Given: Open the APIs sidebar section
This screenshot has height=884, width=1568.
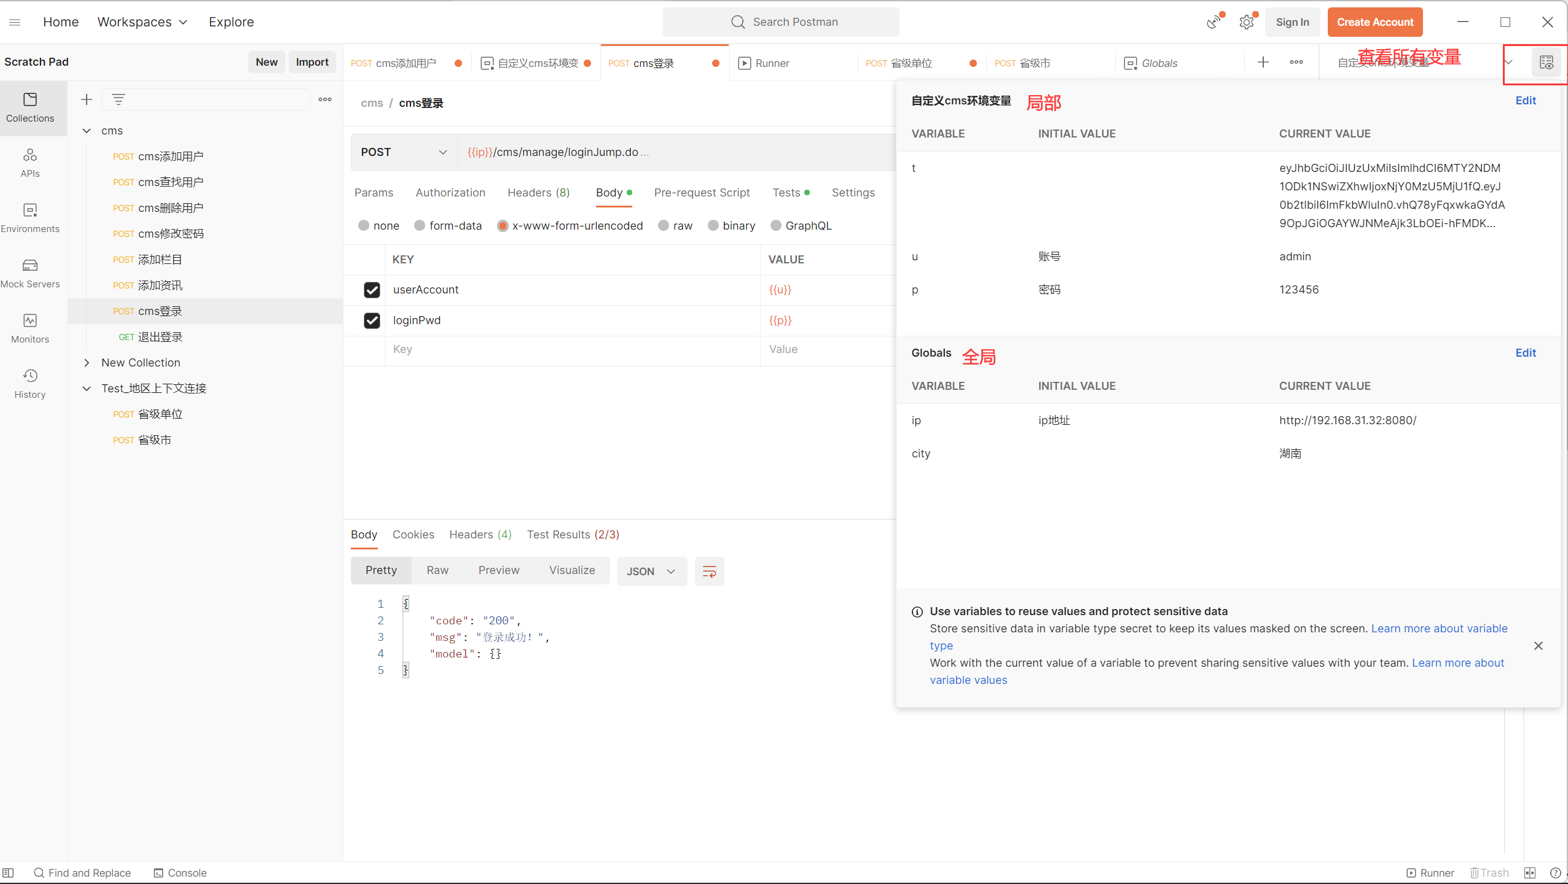Looking at the screenshot, I should pyautogui.click(x=29, y=163).
